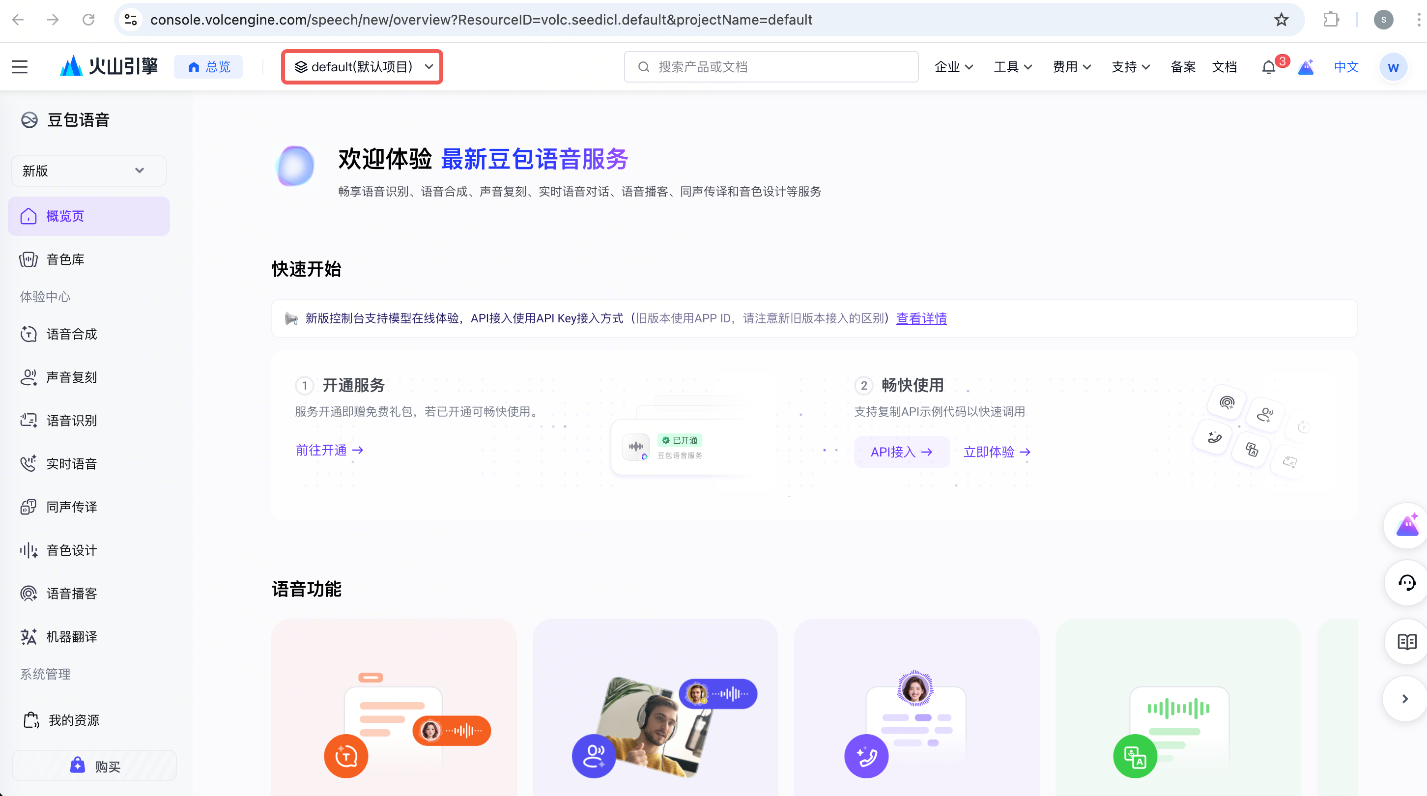Expand the 企业 menu

[x=953, y=67]
